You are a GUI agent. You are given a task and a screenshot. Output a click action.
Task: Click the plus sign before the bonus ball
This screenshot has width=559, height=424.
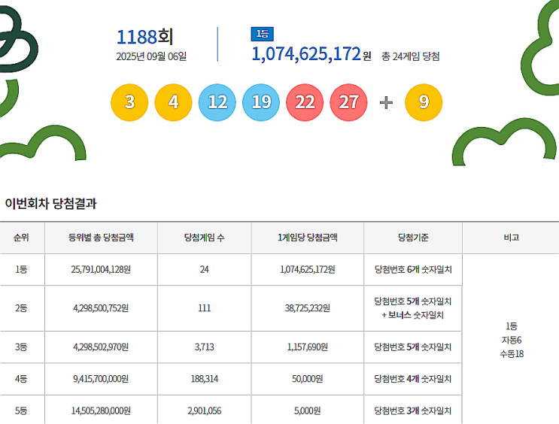386,102
